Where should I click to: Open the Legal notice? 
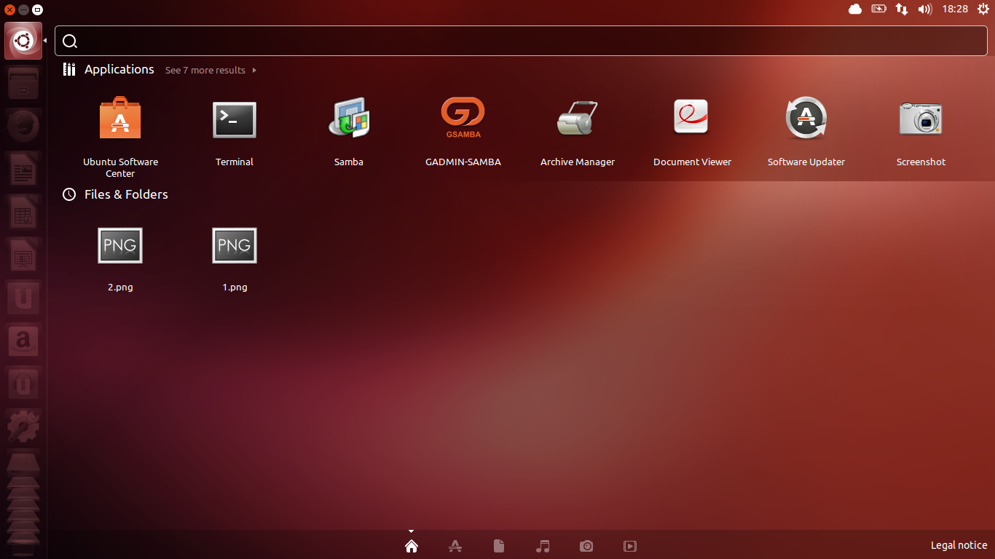pos(959,544)
